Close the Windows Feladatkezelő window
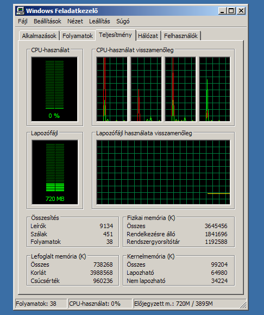The height and width of the screenshot is (315, 264). coord(241,11)
